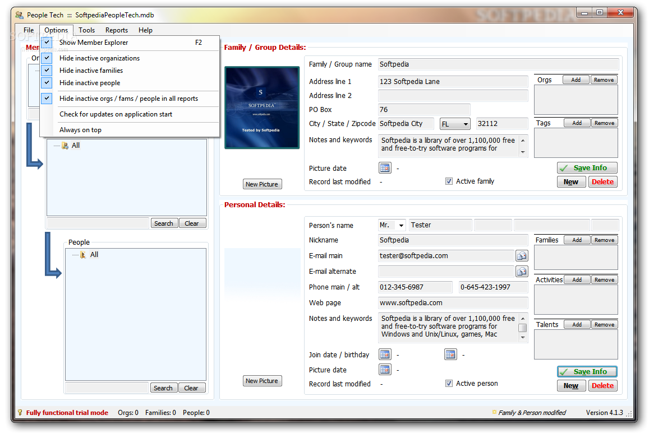This screenshot has width=649, height=434.
Task: Save Info for the person
Action: click(587, 372)
